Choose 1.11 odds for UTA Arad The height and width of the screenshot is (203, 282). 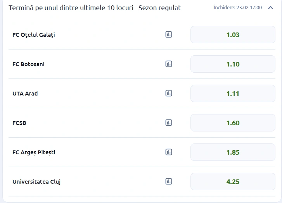(233, 94)
